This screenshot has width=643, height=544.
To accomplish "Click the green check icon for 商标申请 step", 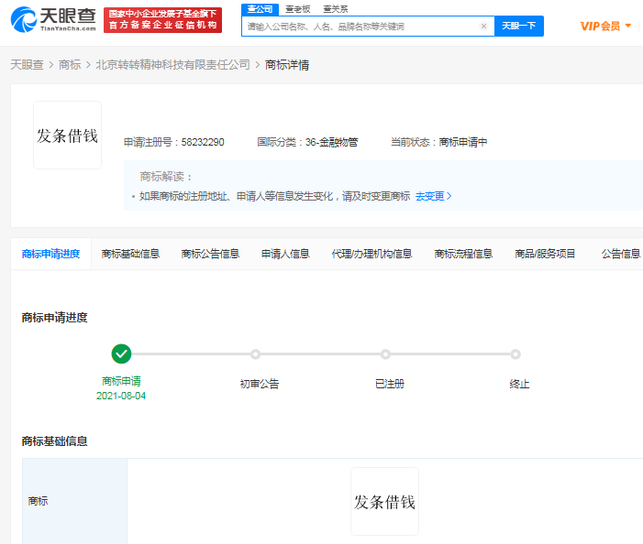I will 121,354.
